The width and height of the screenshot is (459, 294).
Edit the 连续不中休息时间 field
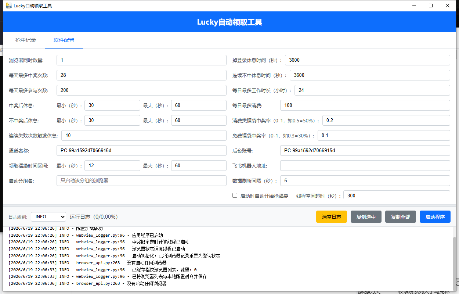tap(370, 75)
